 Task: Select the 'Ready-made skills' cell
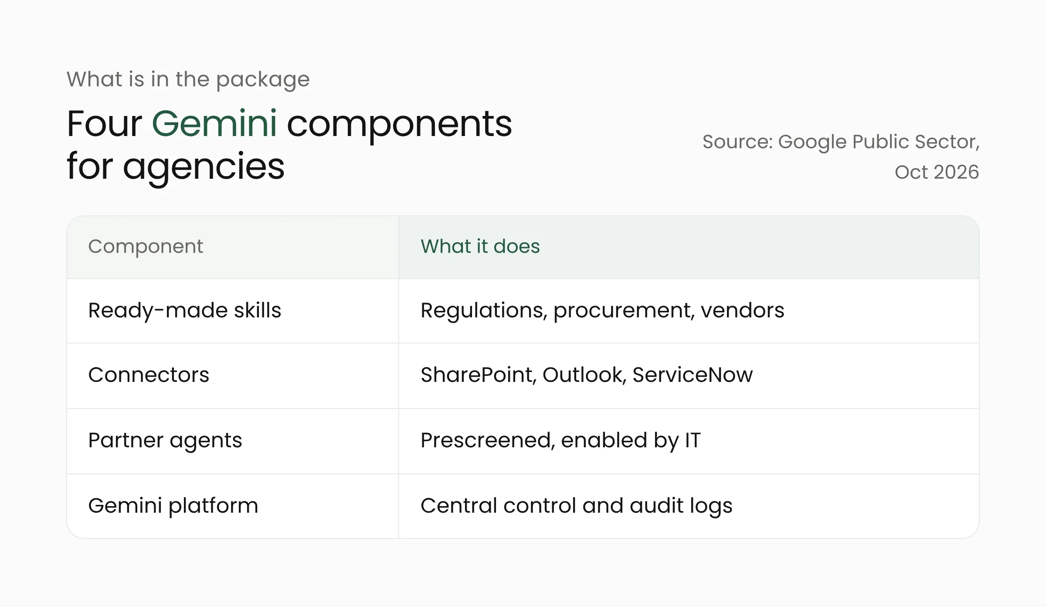tap(233, 311)
